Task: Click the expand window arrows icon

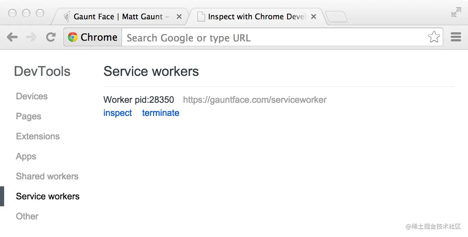Action: point(456,11)
